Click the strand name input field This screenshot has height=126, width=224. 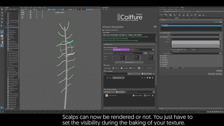pos(143,50)
